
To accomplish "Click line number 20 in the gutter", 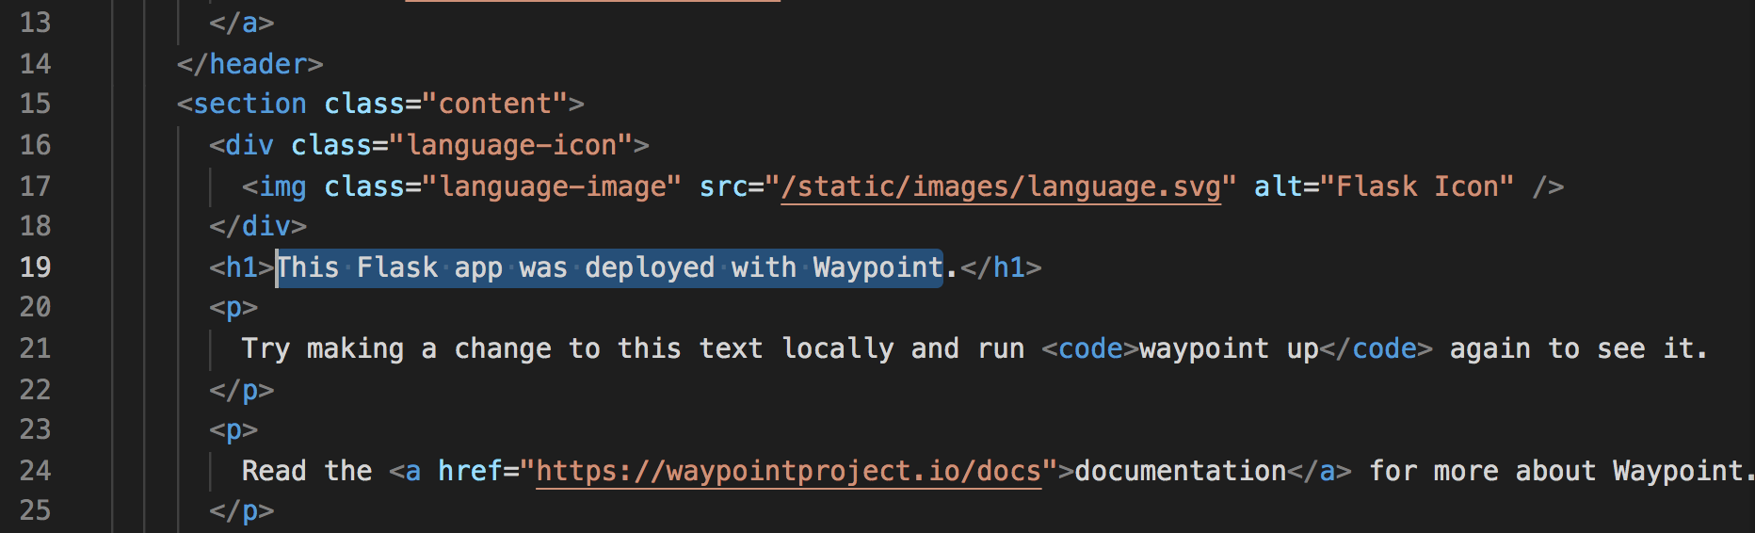I will [x=35, y=307].
